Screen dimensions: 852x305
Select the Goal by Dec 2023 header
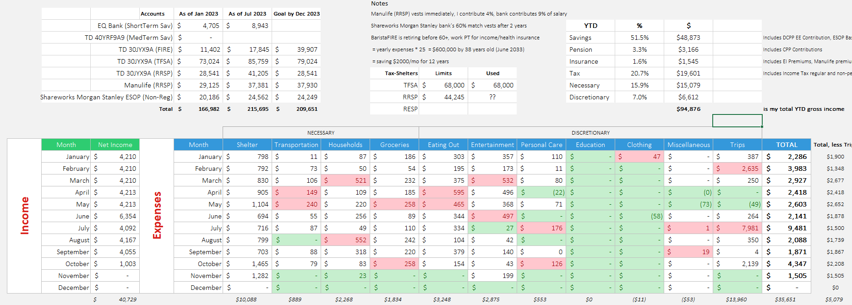296,14
